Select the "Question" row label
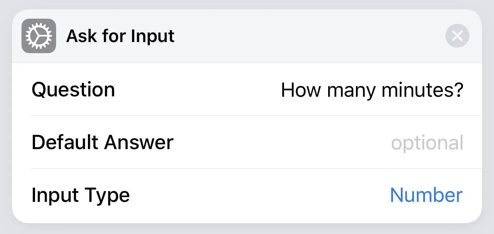The width and height of the screenshot is (494, 234). [73, 90]
